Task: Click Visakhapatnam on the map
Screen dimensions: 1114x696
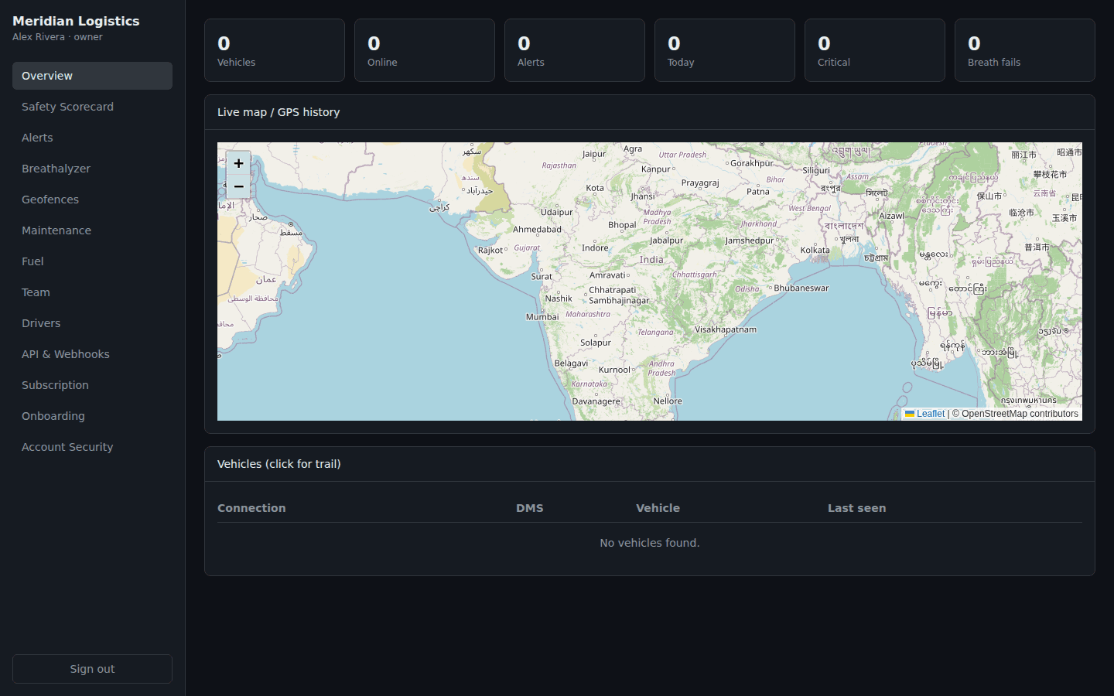Action: [x=726, y=329]
